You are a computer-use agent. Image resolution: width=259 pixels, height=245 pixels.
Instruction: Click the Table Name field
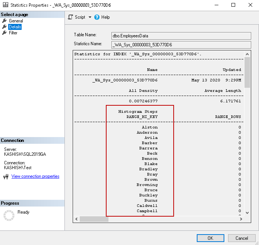(x=181, y=36)
